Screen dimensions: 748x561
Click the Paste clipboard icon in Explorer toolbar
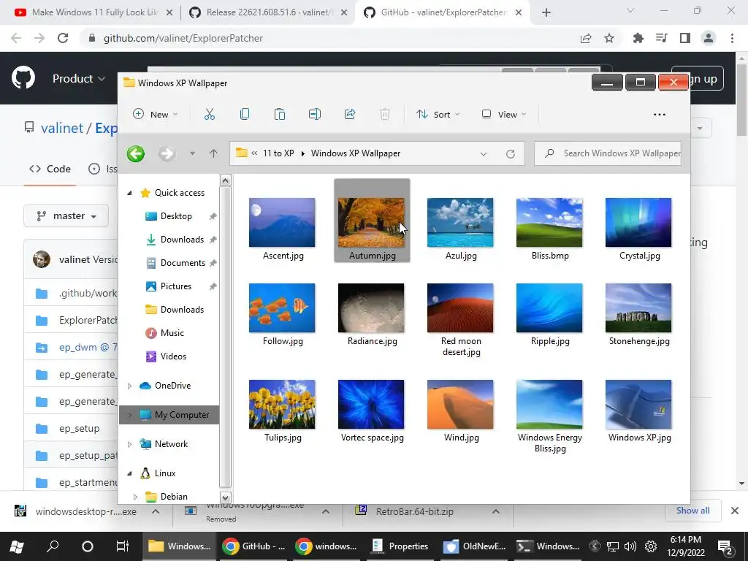tap(280, 114)
